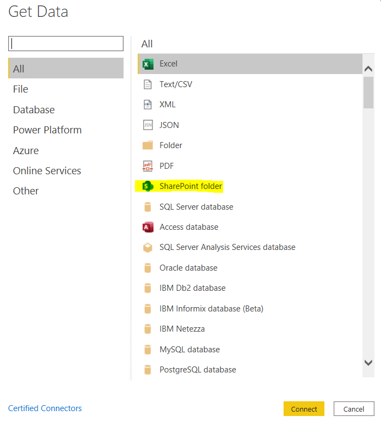Click the IBM Informix database icon

148,309
